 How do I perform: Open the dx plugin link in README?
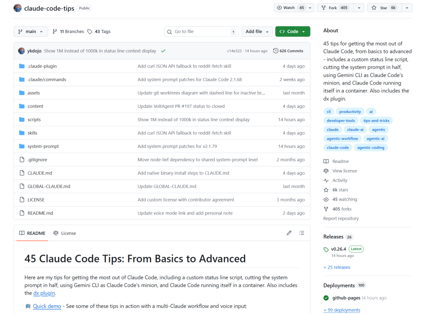pyautogui.click(x=44, y=293)
